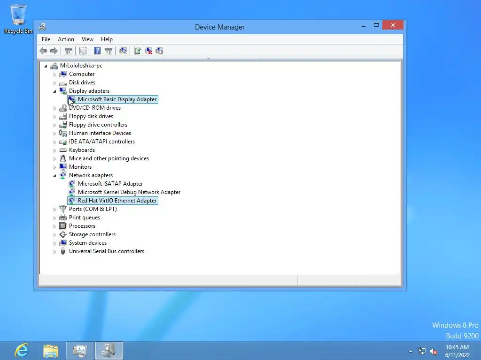Expand the System devices category
481x360 pixels.
tap(54, 243)
